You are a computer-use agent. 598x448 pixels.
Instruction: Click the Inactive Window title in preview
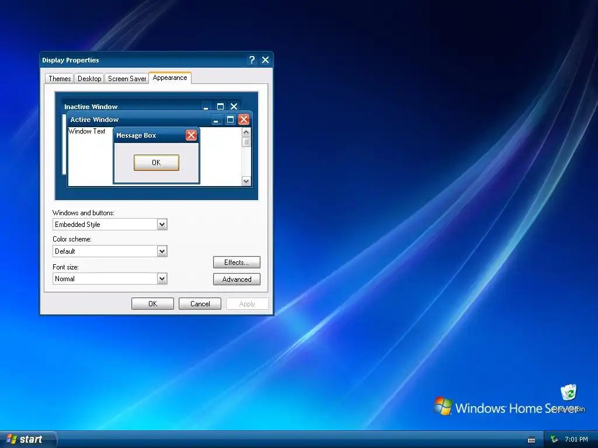[x=91, y=107]
